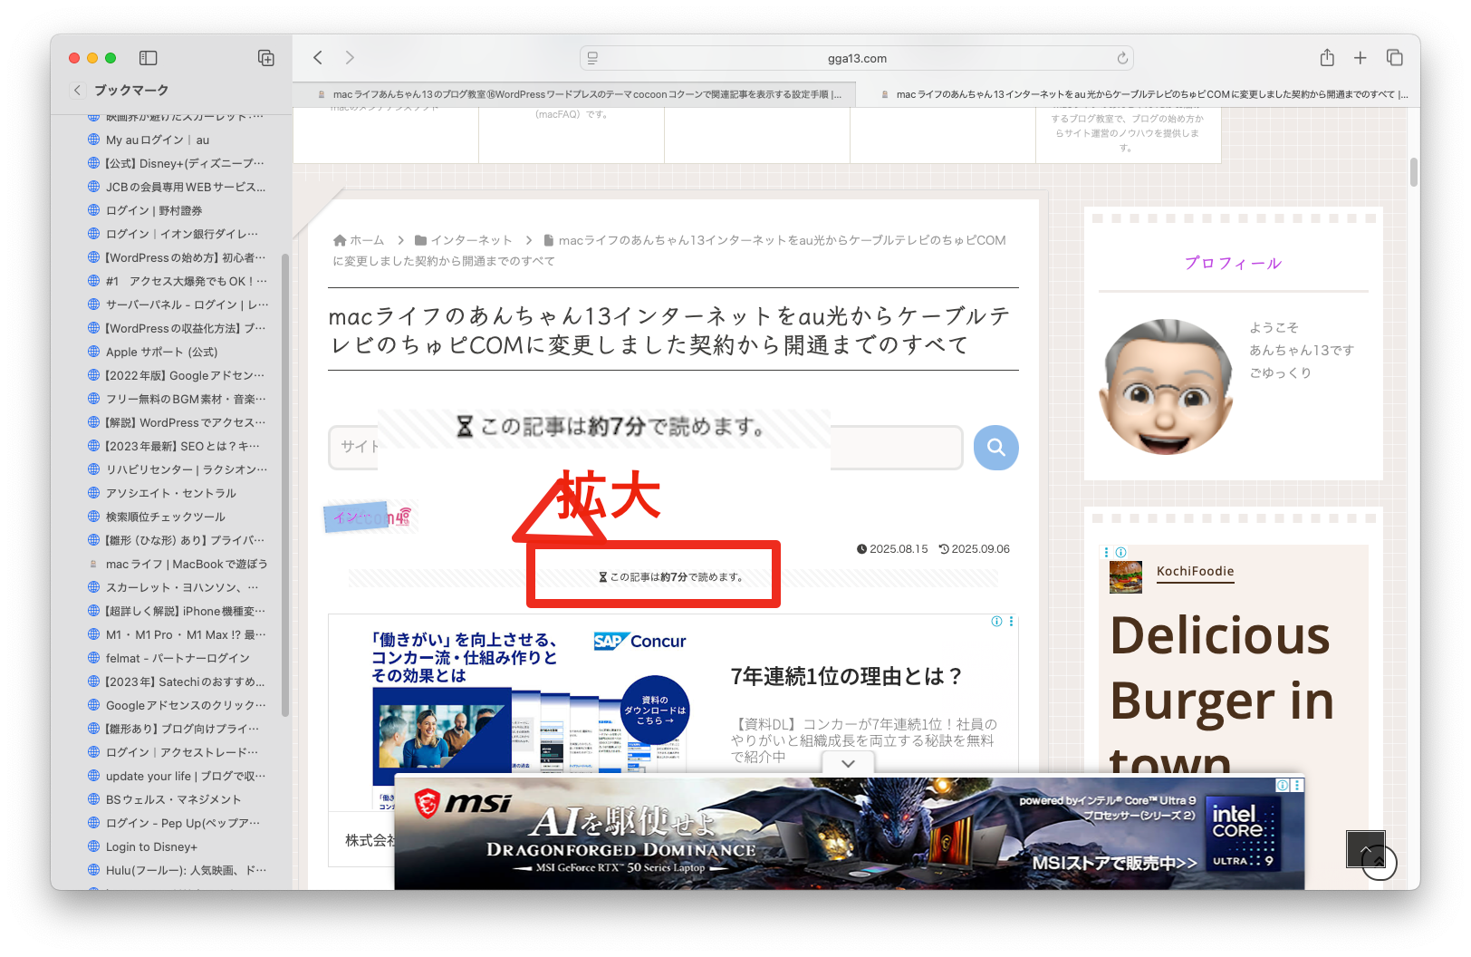The width and height of the screenshot is (1471, 957).
Task: Click the home icon in breadcrumb
Action: [340, 240]
